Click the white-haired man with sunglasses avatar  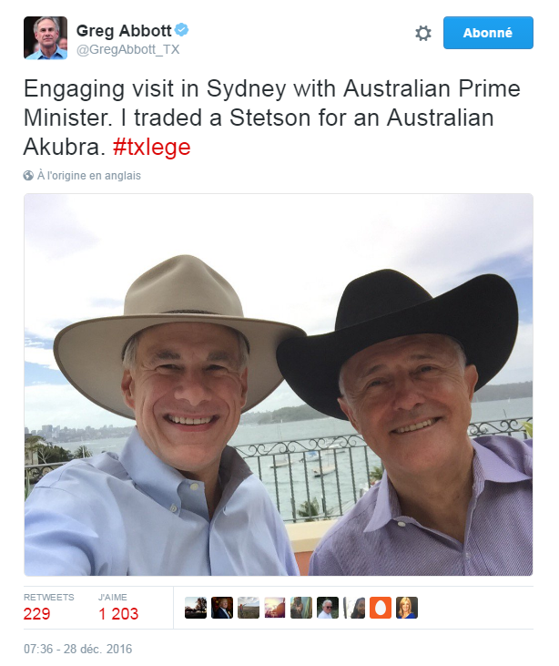click(x=328, y=608)
